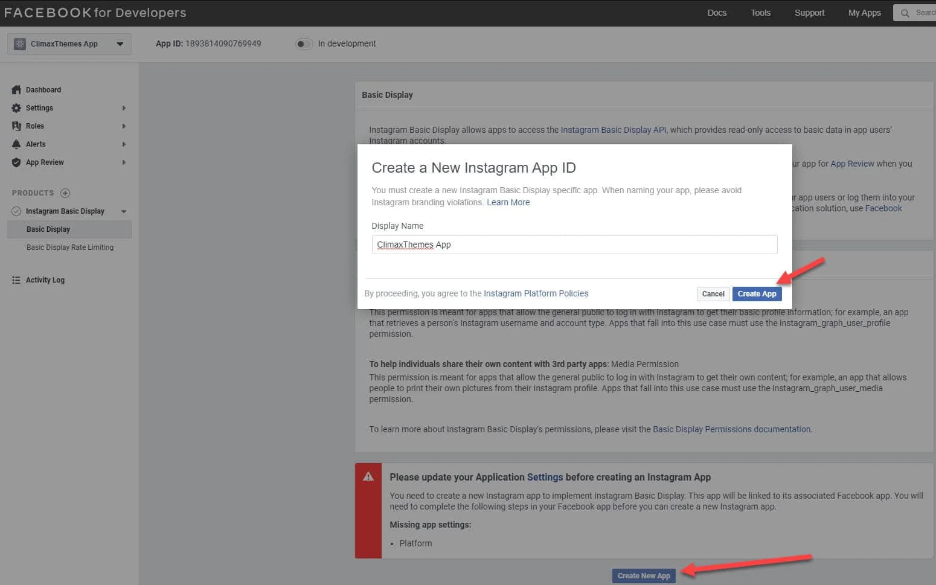Viewport: 936px width, 585px height.
Task: Click the App Review shield icon
Action: click(x=16, y=162)
